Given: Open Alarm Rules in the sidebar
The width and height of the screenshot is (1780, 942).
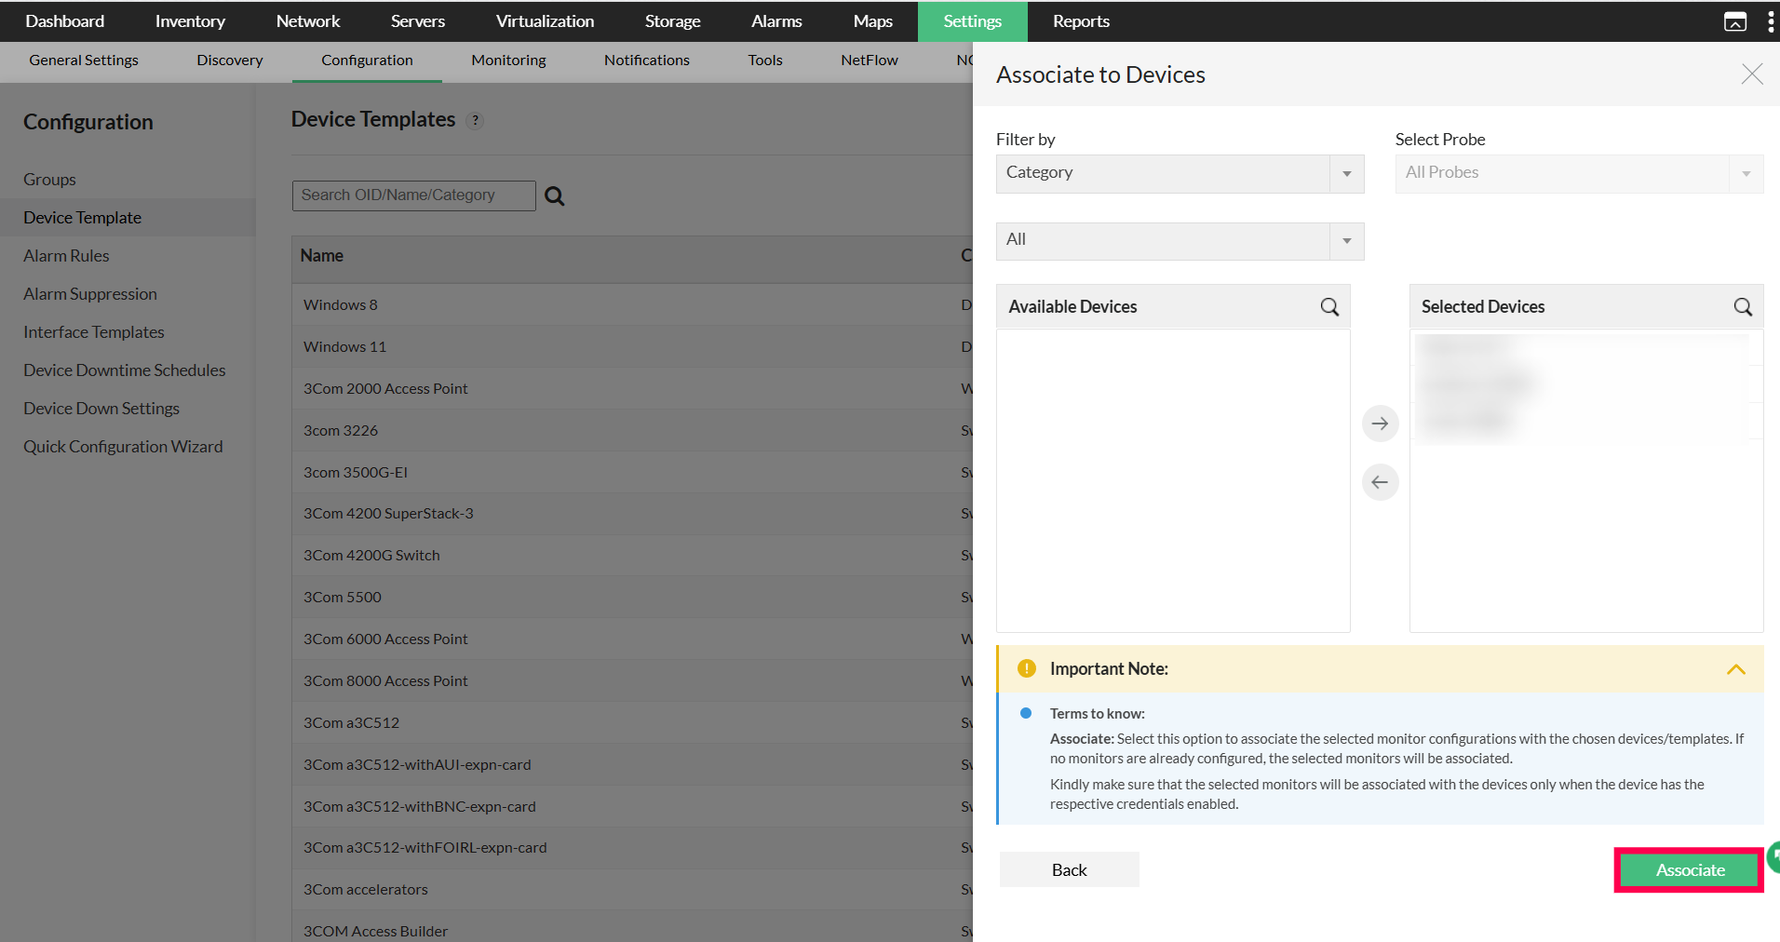Looking at the screenshot, I should (x=66, y=256).
